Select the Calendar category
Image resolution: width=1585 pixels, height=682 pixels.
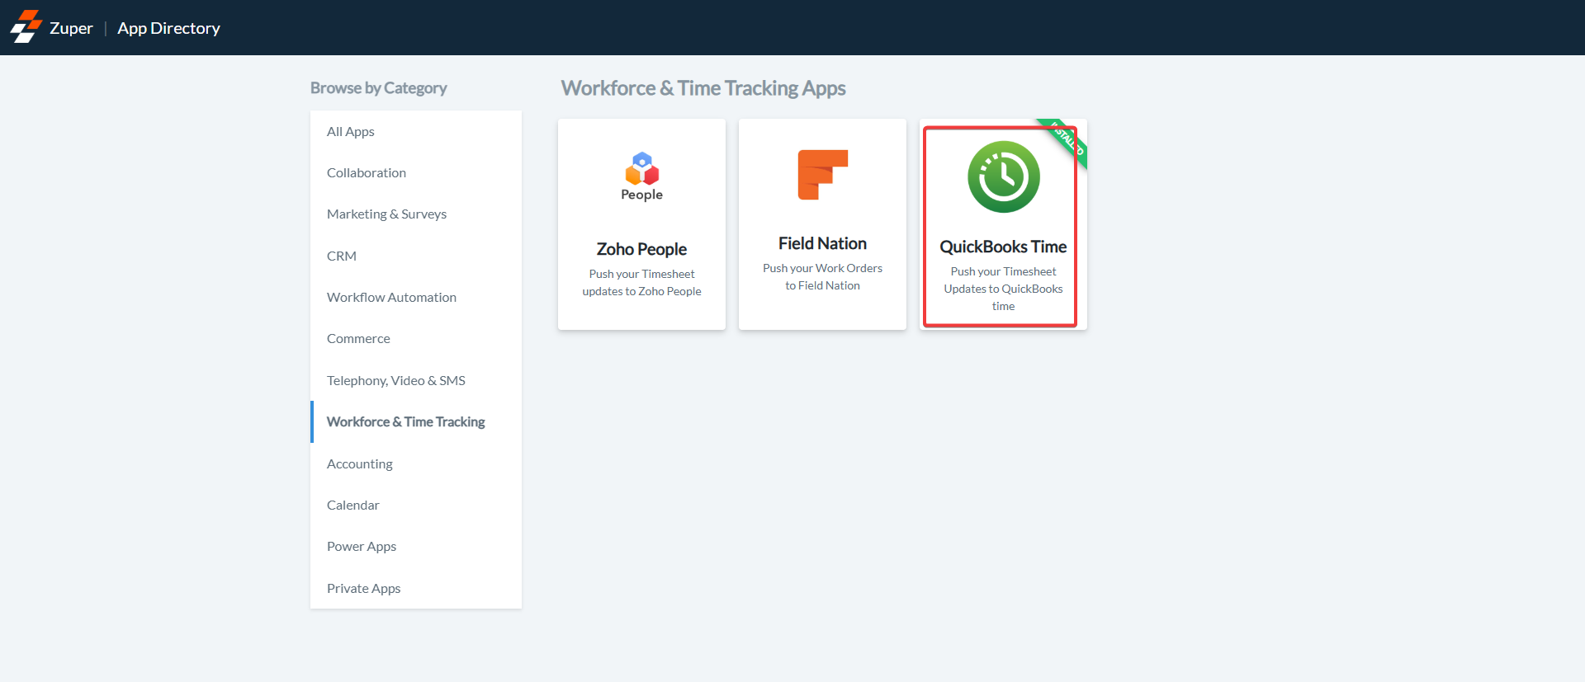pos(416,505)
